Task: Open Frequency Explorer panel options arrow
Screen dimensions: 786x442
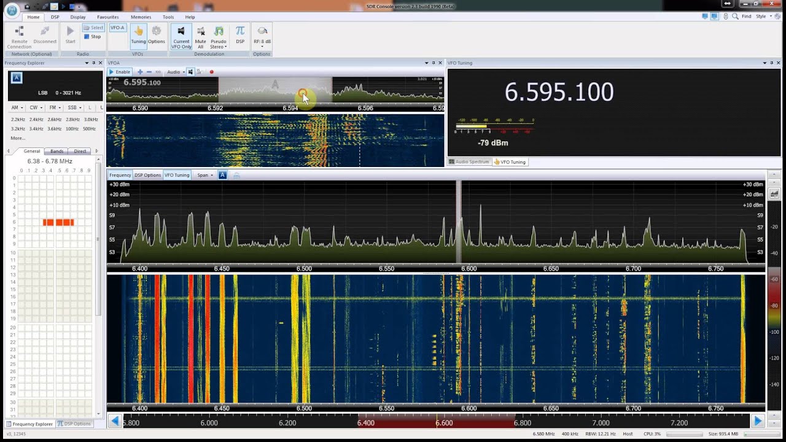Action: tap(86, 63)
